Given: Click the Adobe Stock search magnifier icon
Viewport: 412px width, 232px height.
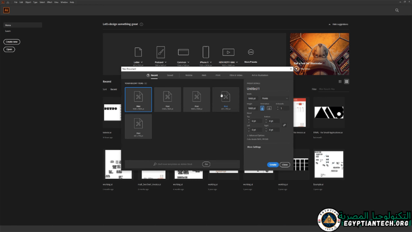Looking at the screenshot, I should click(x=155, y=164).
